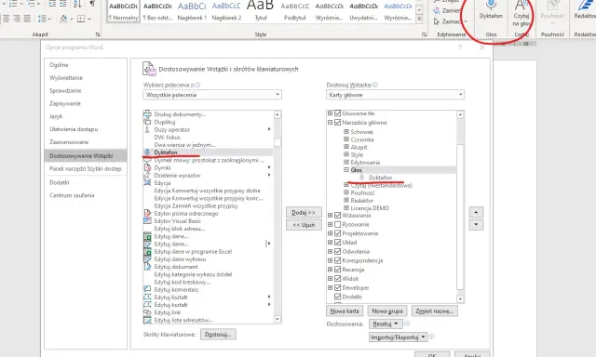596x357 pixels.
Task: Select Dyktafon in the left commands list
Action: click(208, 152)
